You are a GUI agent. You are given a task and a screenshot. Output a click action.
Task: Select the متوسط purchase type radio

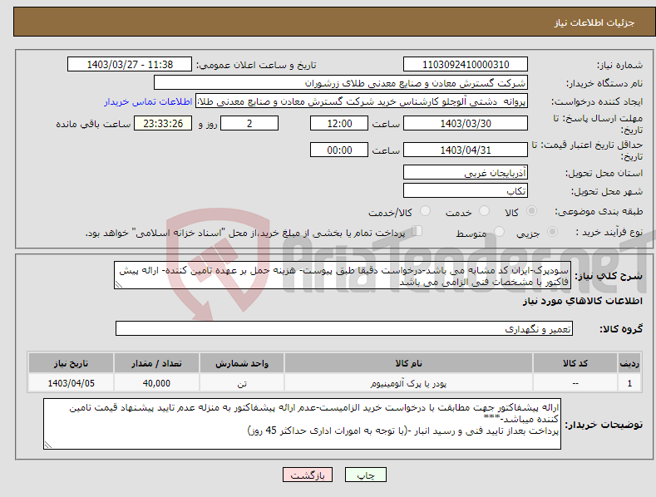(x=499, y=231)
